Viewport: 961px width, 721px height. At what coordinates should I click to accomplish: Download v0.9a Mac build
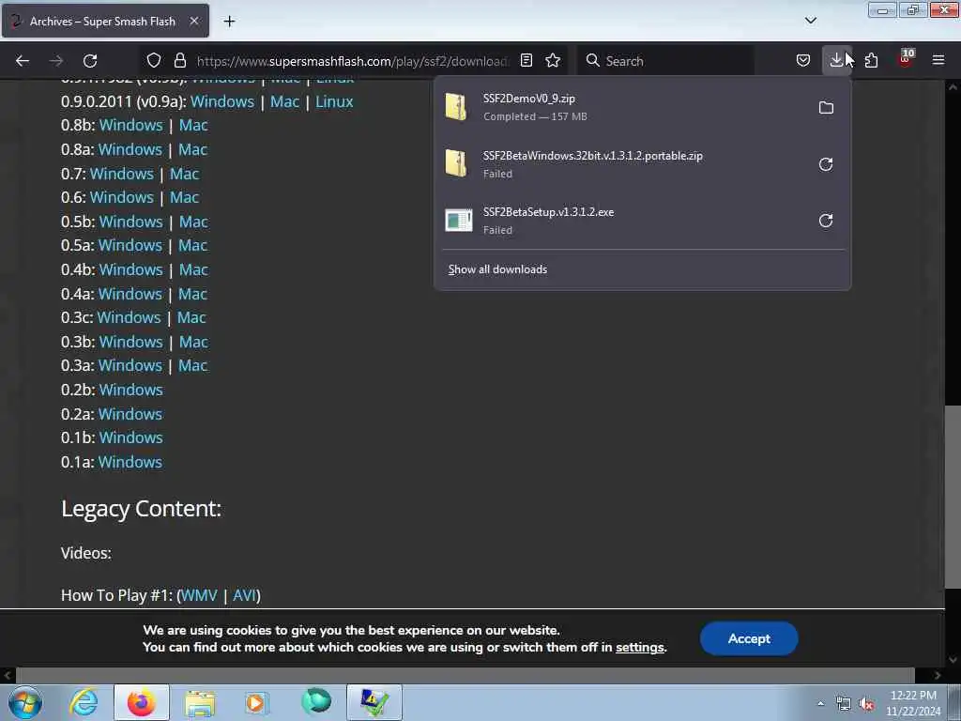pos(285,101)
